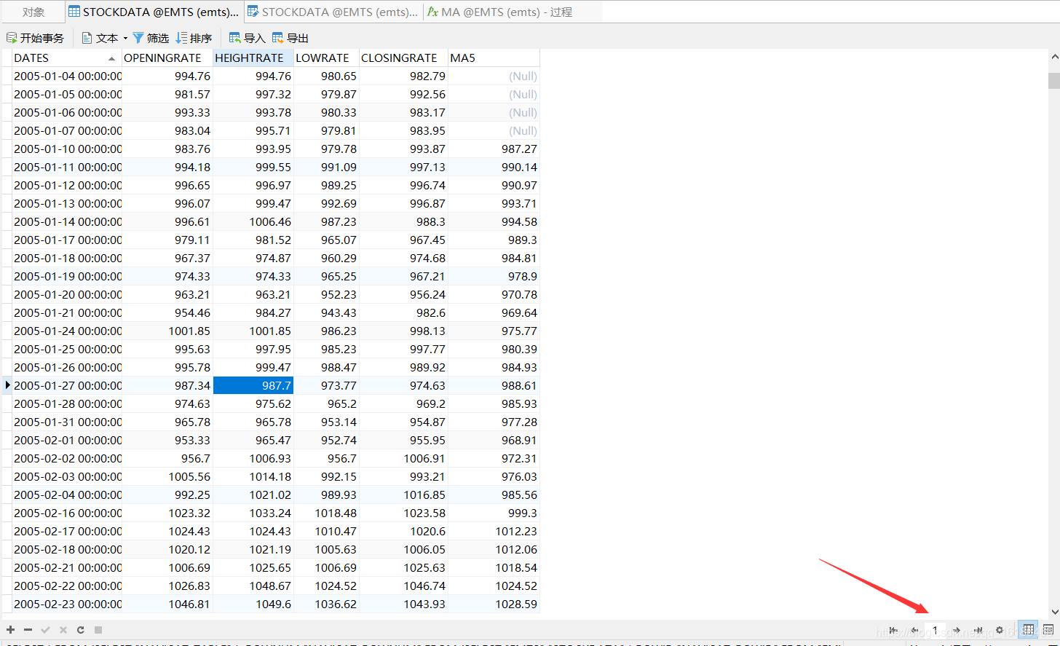Viewport: 1060px width, 646px height.
Task: Sort by the DATES column header
Action: [x=66, y=58]
